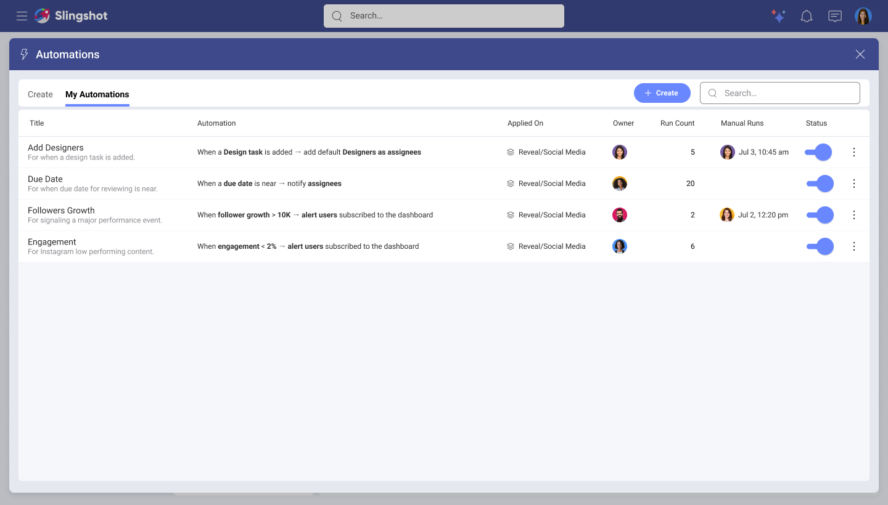Close the Automations panel
Viewport: 888px width, 505px height.
(x=860, y=54)
